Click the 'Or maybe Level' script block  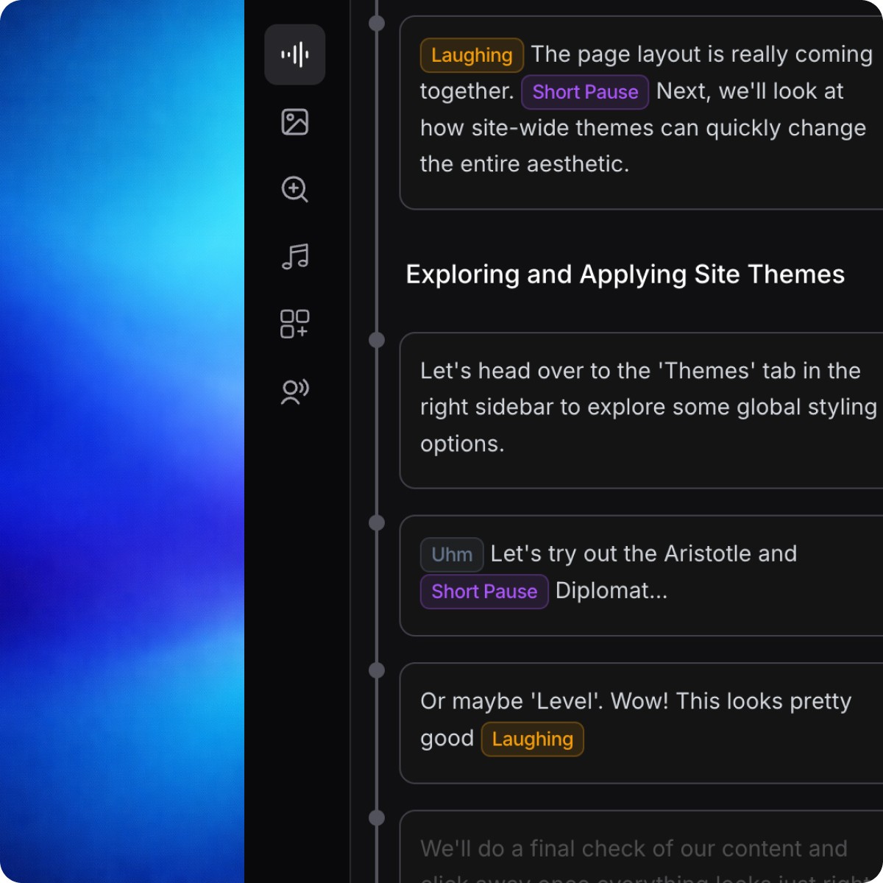(x=641, y=723)
